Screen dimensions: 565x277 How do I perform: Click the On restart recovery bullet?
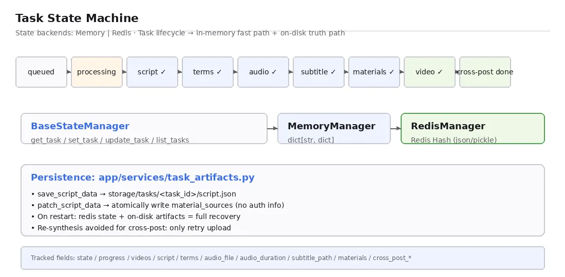click(x=136, y=216)
